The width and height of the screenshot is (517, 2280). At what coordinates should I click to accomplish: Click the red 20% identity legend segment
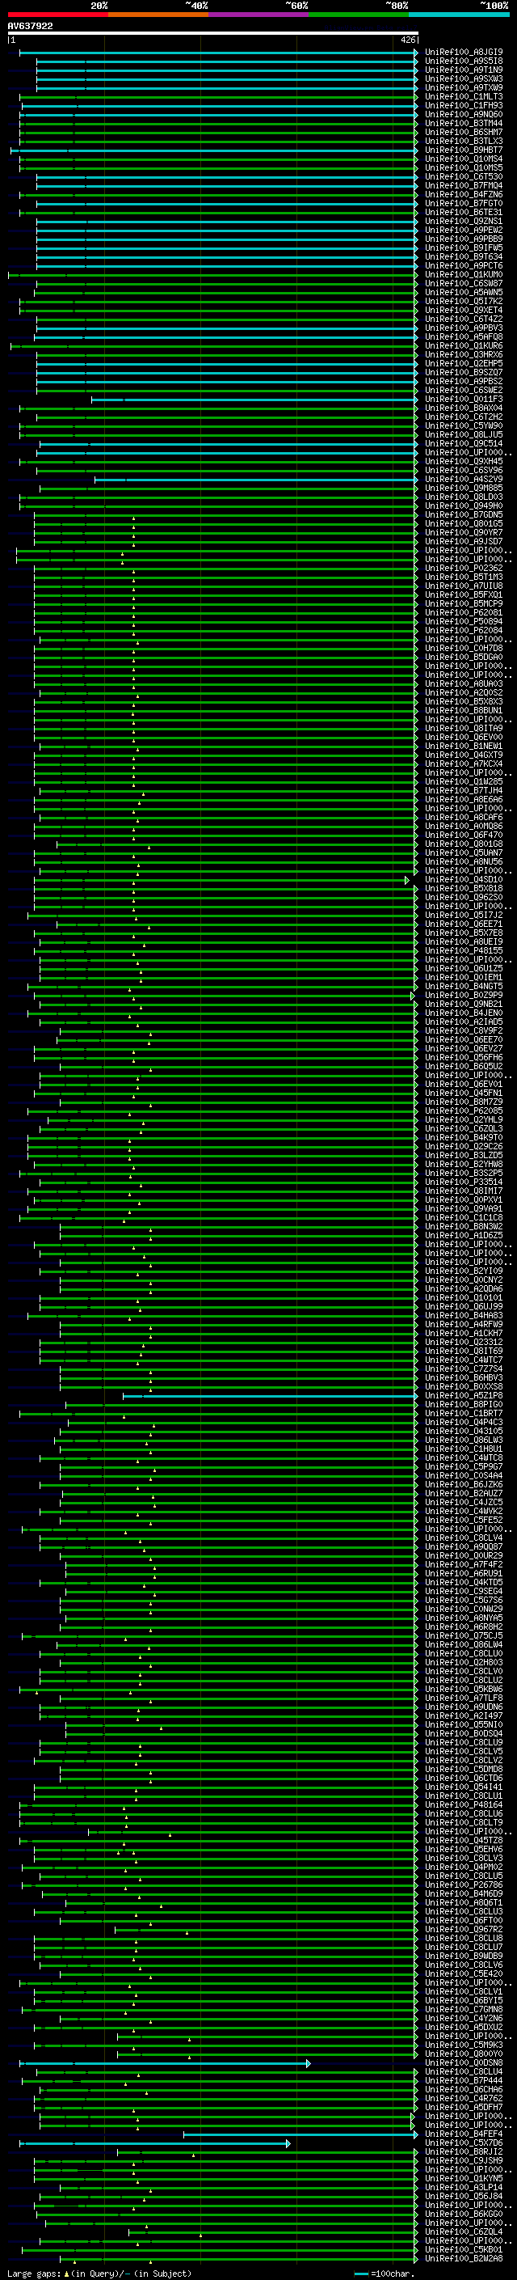coord(57,15)
